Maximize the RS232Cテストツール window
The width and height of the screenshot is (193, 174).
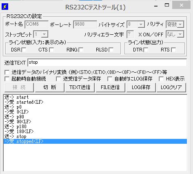point(167,5)
